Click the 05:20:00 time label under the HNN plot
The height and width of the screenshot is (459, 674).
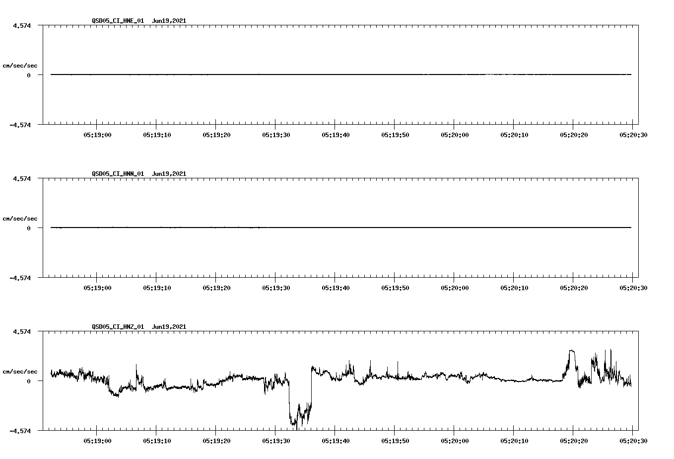[455, 288]
